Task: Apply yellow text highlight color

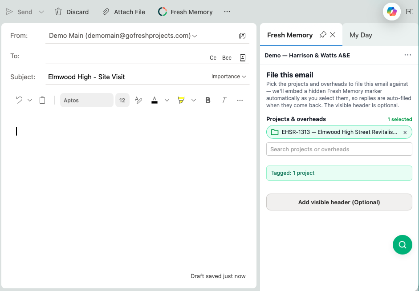Action: 181,100
